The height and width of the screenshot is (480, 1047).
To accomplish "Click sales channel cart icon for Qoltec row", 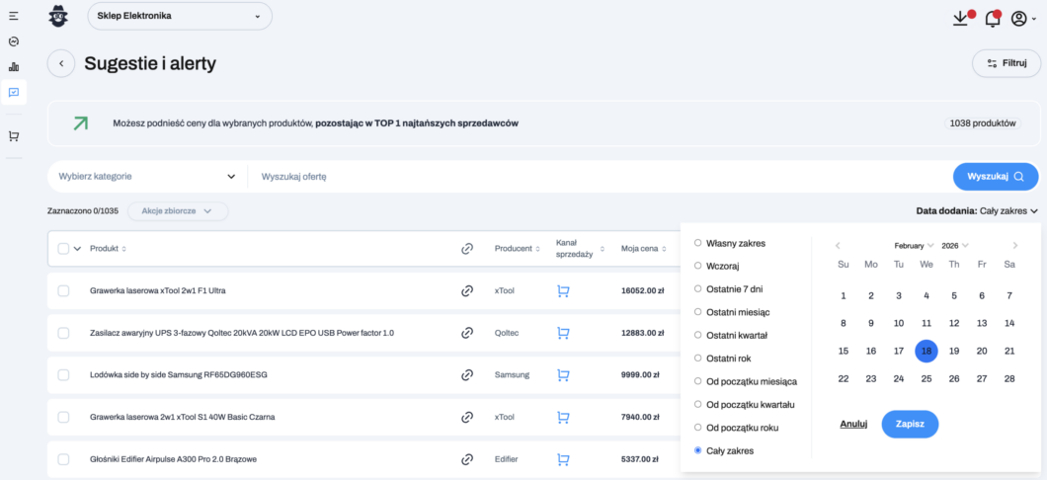I will [x=563, y=333].
